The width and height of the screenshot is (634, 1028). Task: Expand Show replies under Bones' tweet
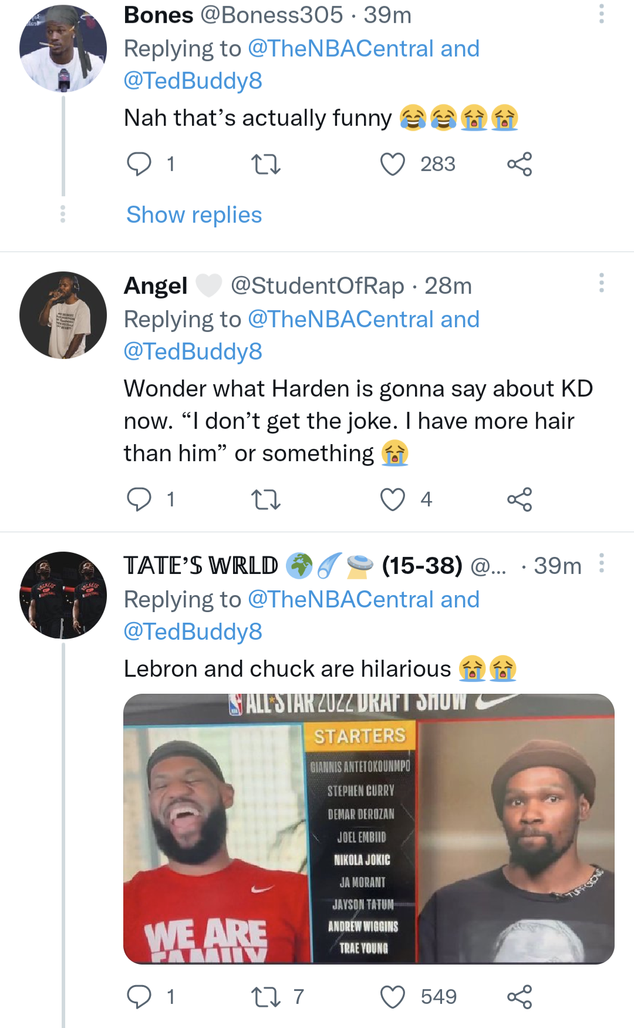coord(194,215)
